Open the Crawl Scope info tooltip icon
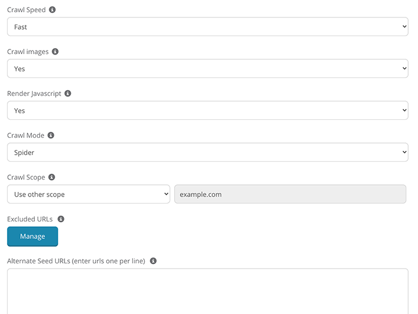Image resolution: width=418 pixels, height=314 pixels. tap(52, 177)
